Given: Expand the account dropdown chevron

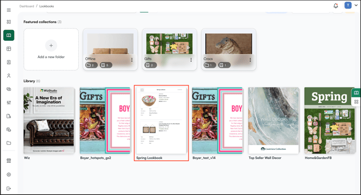Looking at the screenshot, I should [356, 5].
